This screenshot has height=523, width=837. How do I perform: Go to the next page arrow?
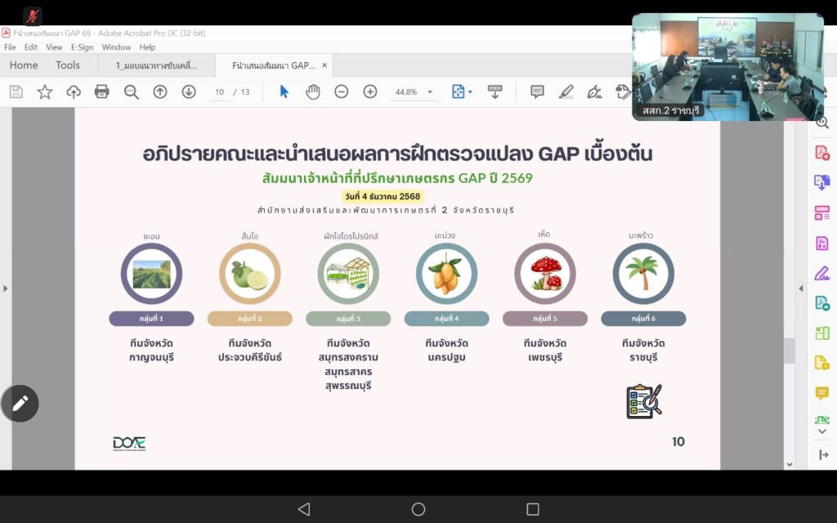(189, 92)
